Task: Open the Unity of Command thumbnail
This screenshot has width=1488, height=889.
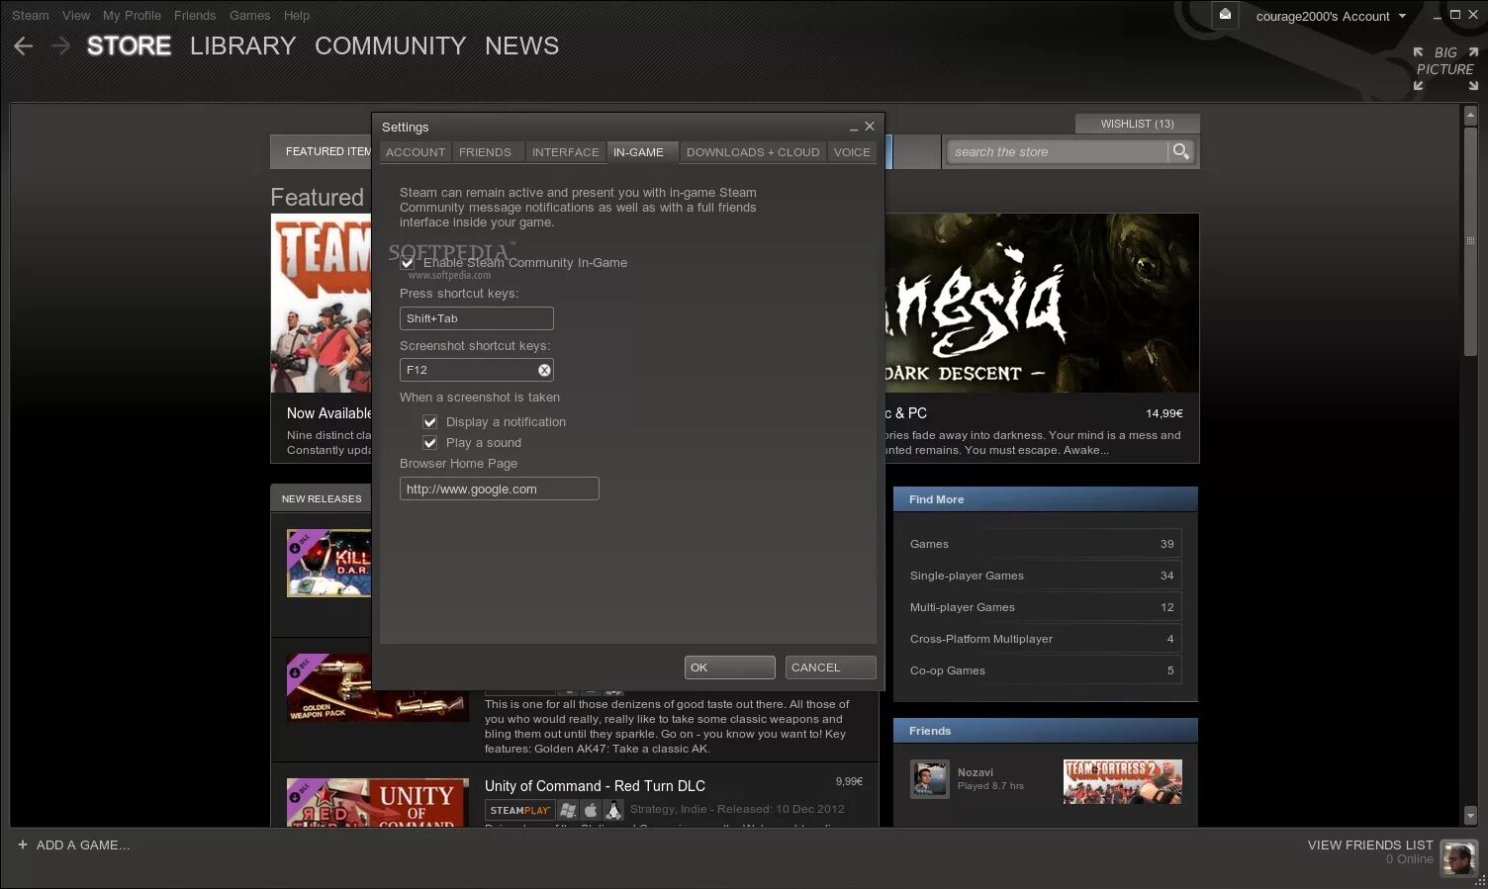Action: point(377,802)
